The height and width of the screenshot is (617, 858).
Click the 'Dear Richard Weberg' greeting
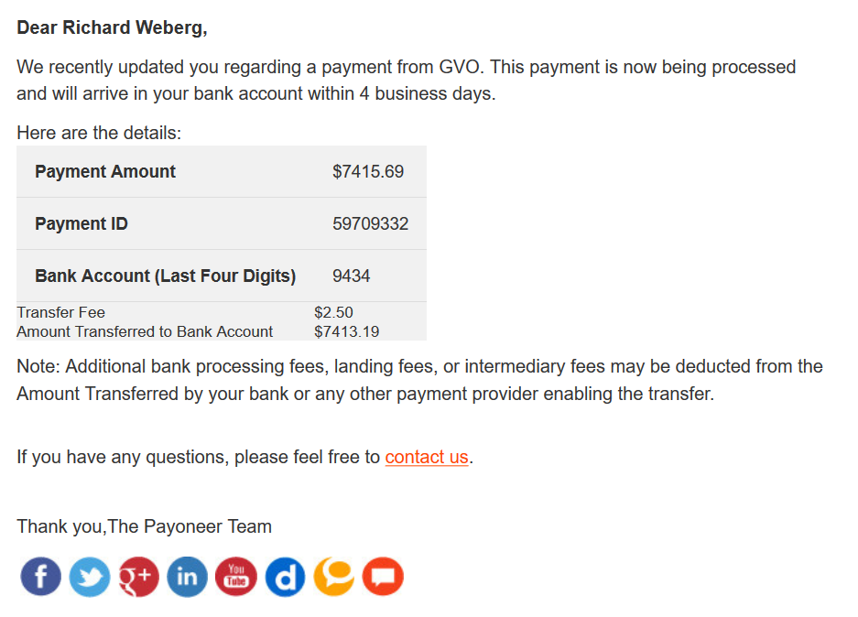[x=113, y=27]
